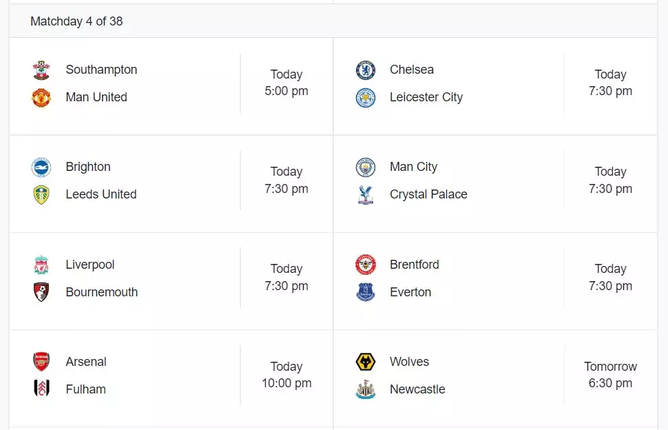
Task: Click the Man United club crest
Action: pyautogui.click(x=41, y=98)
